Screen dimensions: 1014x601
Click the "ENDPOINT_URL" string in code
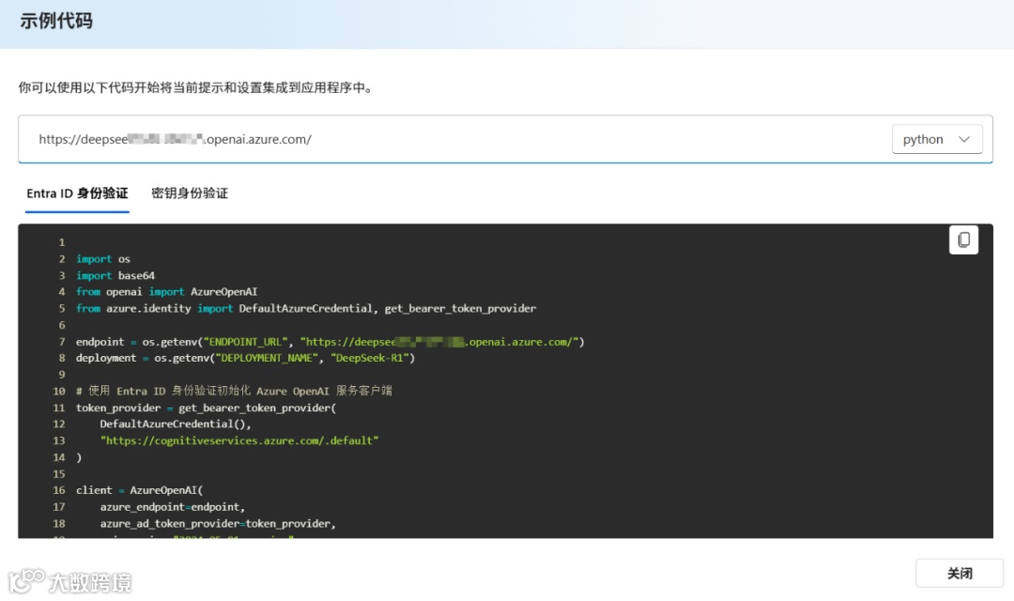(245, 342)
